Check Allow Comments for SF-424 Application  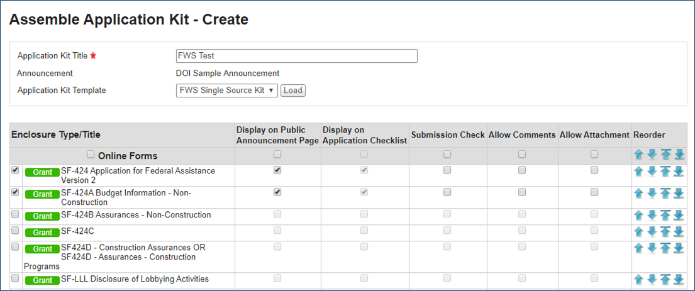522,170
